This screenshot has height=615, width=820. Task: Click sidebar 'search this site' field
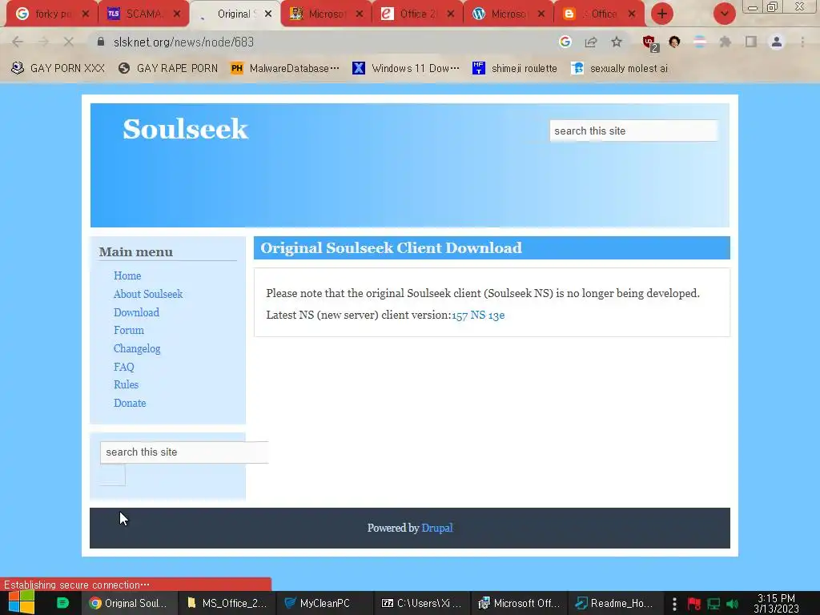coord(184,452)
